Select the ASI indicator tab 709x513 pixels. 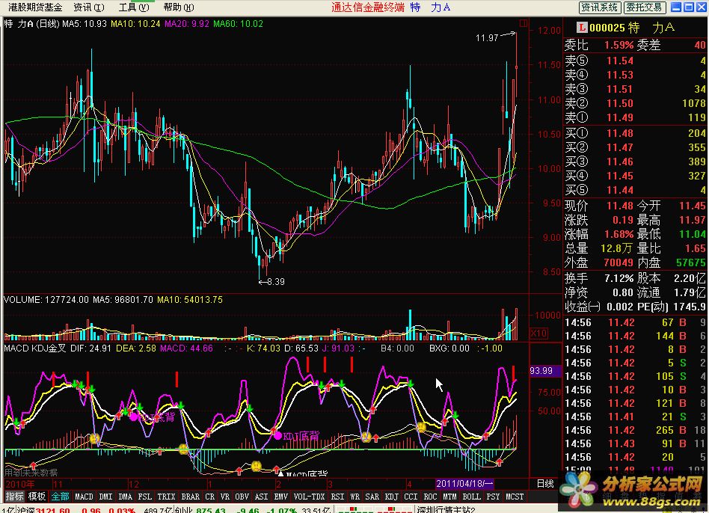coord(261,497)
